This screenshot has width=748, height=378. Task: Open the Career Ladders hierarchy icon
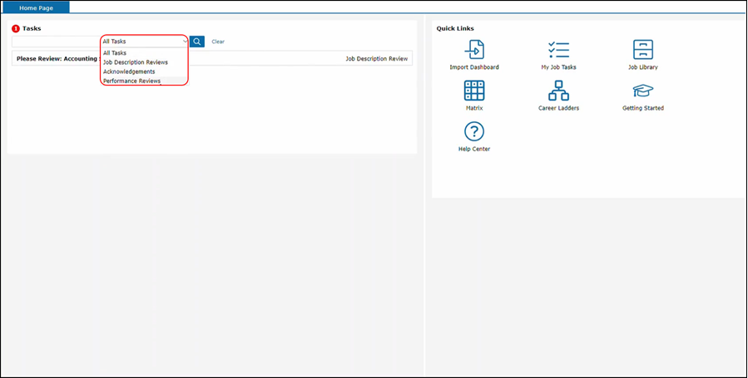pyautogui.click(x=558, y=91)
